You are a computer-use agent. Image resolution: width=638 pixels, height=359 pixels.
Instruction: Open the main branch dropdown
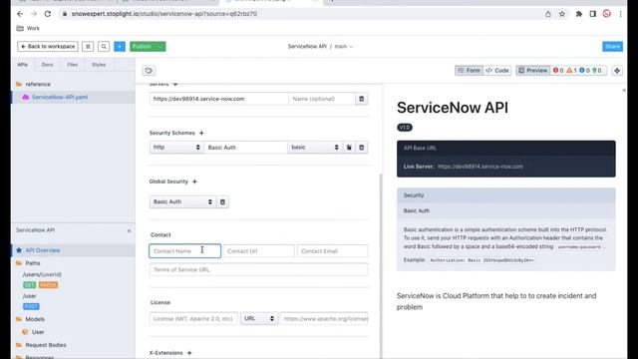[344, 47]
